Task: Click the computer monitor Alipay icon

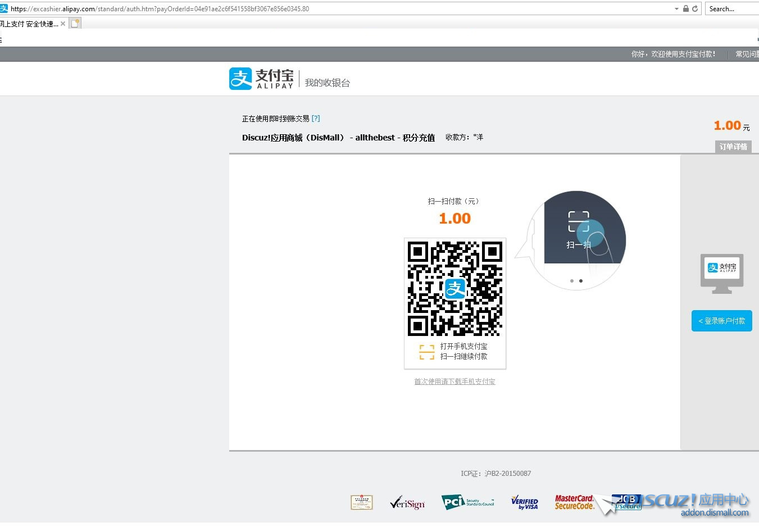Action: point(722,274)
